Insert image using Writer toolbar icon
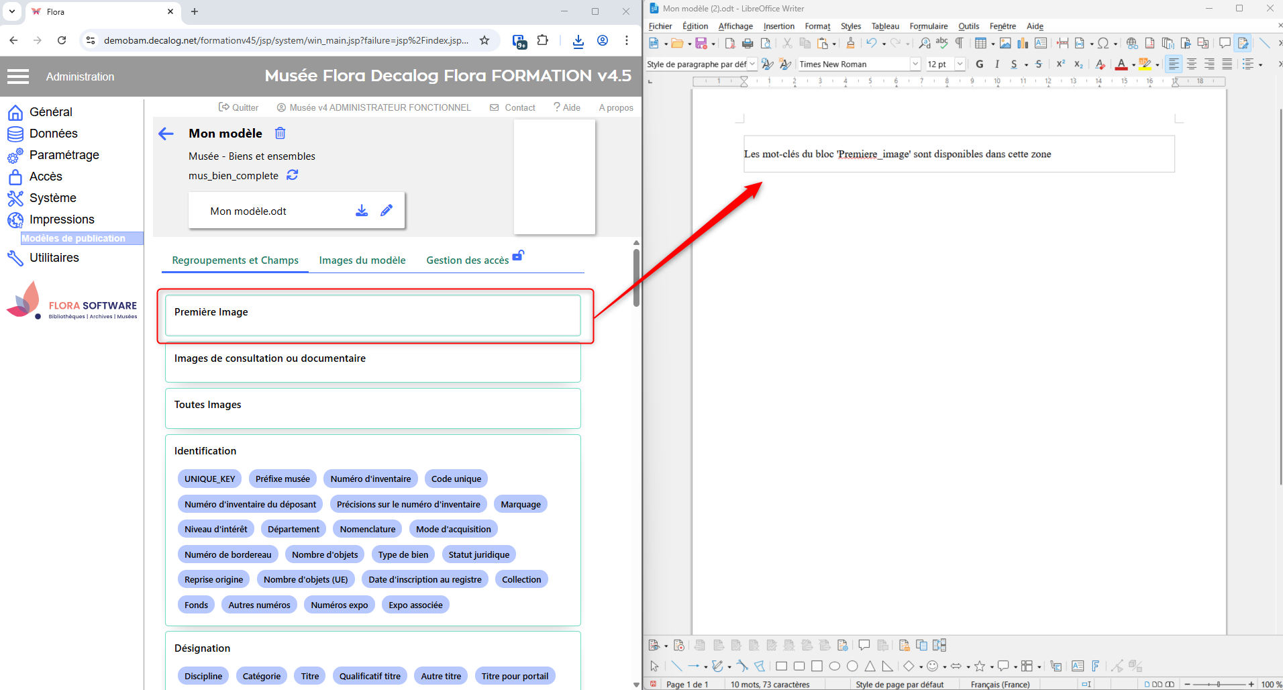The width and height of the screenshot is (1283, 690). tap(1005, 44)
